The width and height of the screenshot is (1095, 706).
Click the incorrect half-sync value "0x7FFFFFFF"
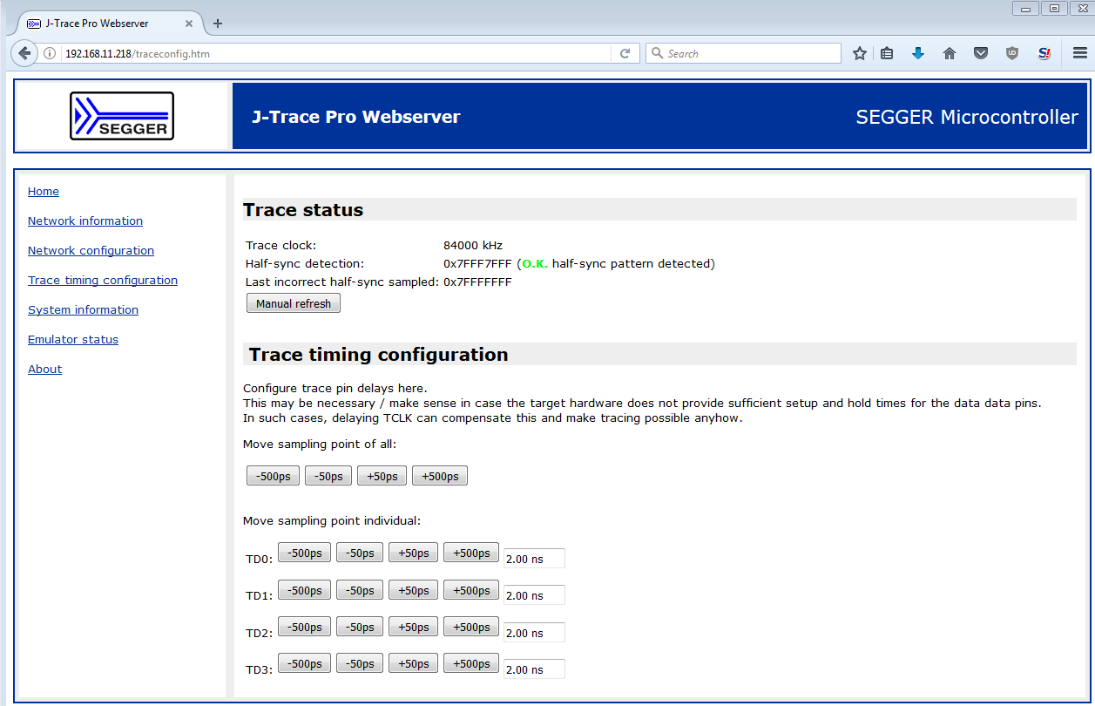477,282
